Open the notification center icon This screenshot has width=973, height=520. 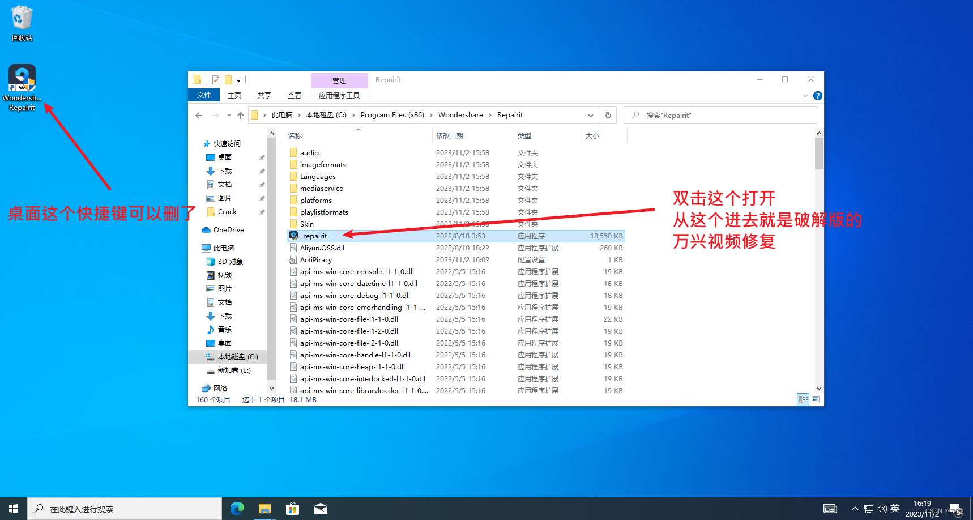pos(955,509)
